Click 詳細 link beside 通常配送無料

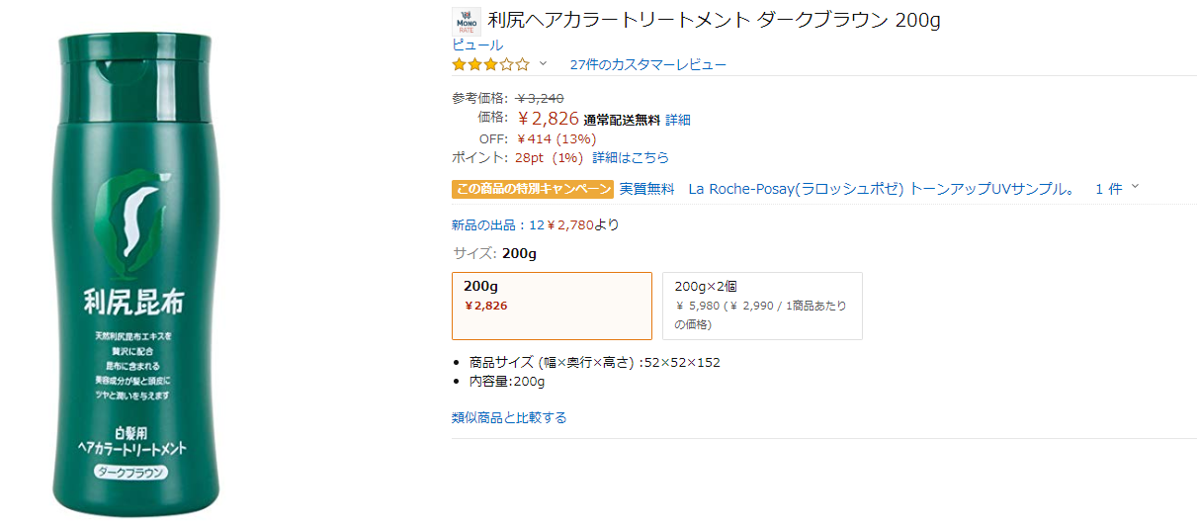678,120
